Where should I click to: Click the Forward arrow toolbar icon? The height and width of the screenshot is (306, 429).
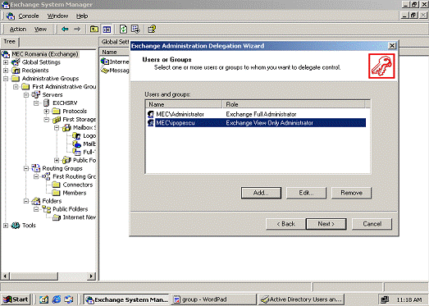[x=77, y=29]
